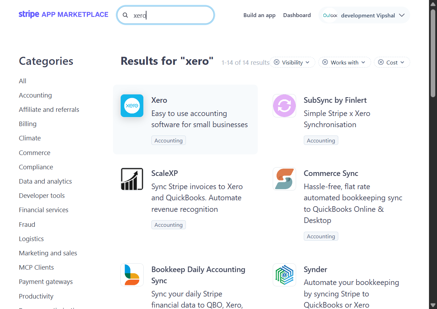The height and width of the screenshot is (309, 437).
Task: Click the page vertical scrollbar thumb
Action: [x=433, y=53]
